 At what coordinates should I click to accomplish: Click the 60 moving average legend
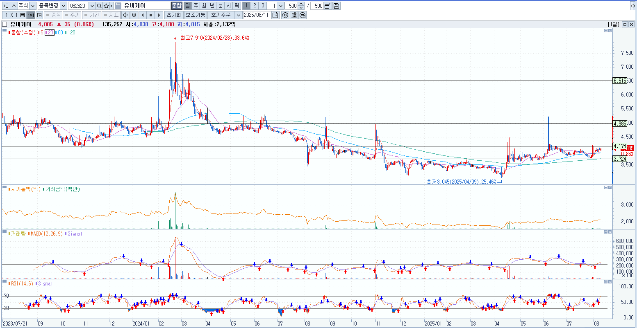pyautogui.click(x=59, y=32)
